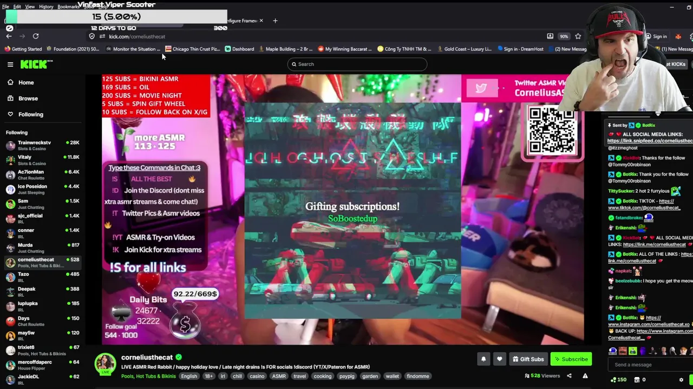Open luplupka channel in Following list
Viewport: 693px width, 389px height.
tap(42, 306)
